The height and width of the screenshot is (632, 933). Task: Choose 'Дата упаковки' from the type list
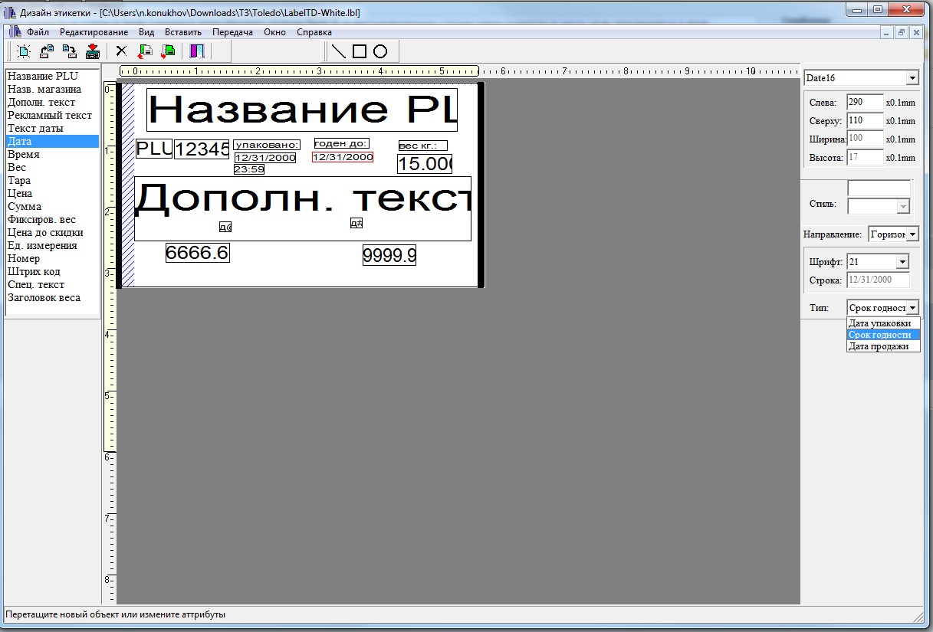click(x=879, y=323)
